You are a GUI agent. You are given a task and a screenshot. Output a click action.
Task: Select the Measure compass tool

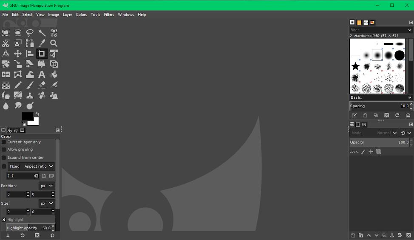point(6,54)
